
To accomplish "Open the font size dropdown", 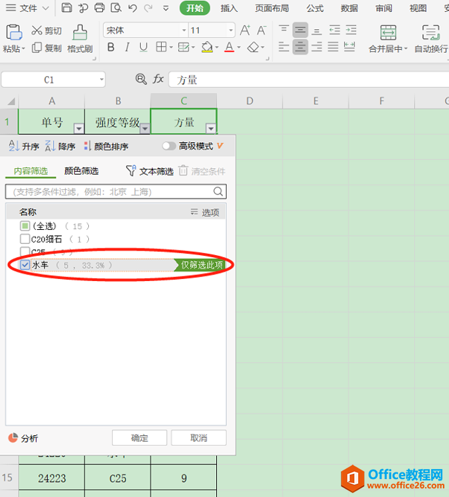I will pos(231,31).
